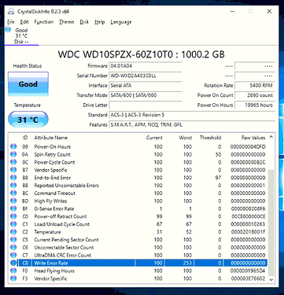Viewport: 284px width, 295px height.
Task: Click status orb for Load/Unload Cycle Count
Action: click(x=13, y=224)
